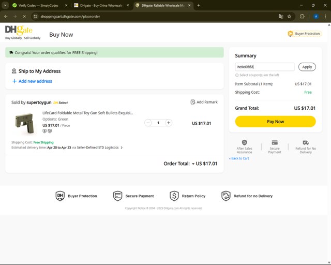
Task: Click Add new address link
Action: click(32, 81)
